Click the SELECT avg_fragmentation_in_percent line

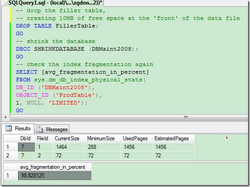tap(82, 72)
